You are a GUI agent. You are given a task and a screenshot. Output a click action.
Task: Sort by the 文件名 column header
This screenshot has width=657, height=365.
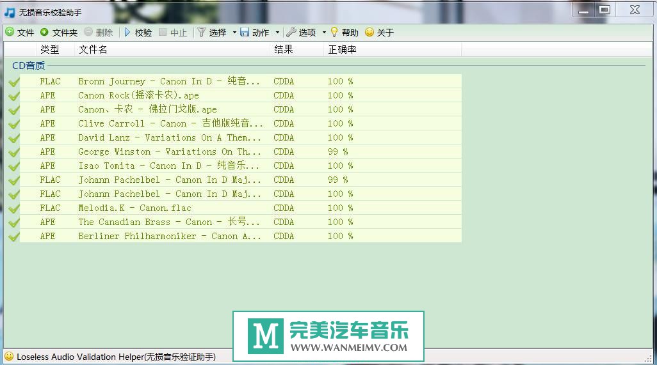click(173, 49)
